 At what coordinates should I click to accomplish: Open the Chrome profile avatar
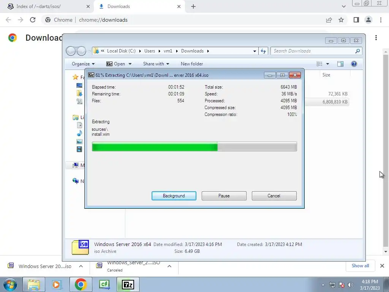(368, 20)
